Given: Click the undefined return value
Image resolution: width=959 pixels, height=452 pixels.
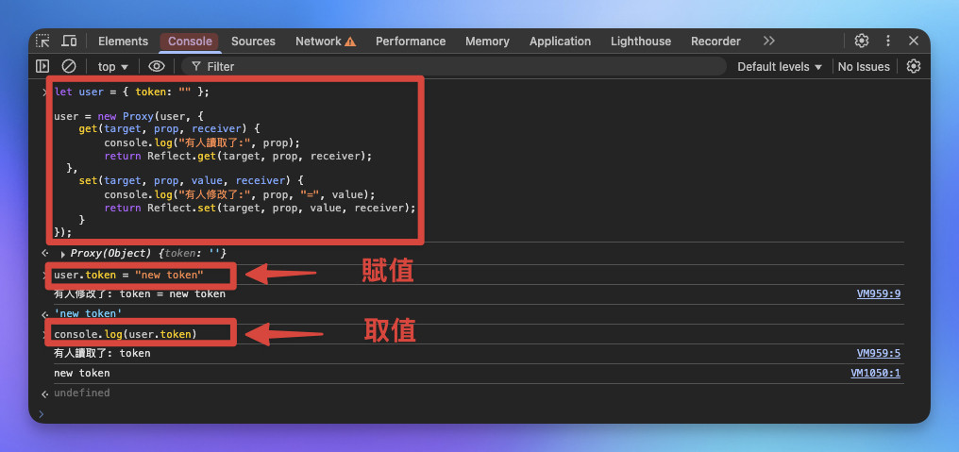Looking at the screenshot, I should 82,393.
